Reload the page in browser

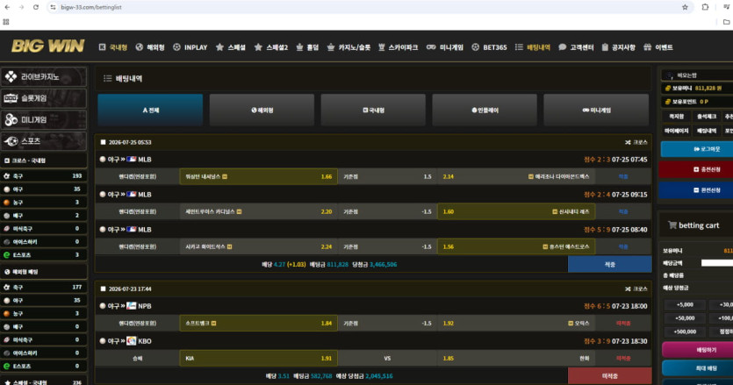pyautogui.click(x=35, y=7)
